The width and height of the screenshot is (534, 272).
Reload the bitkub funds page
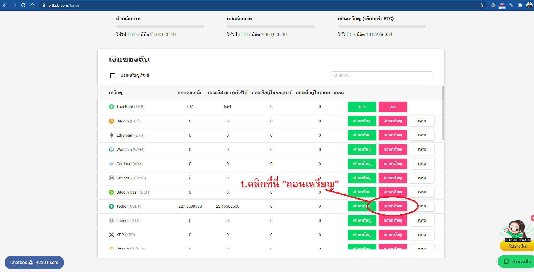[23, 5]
